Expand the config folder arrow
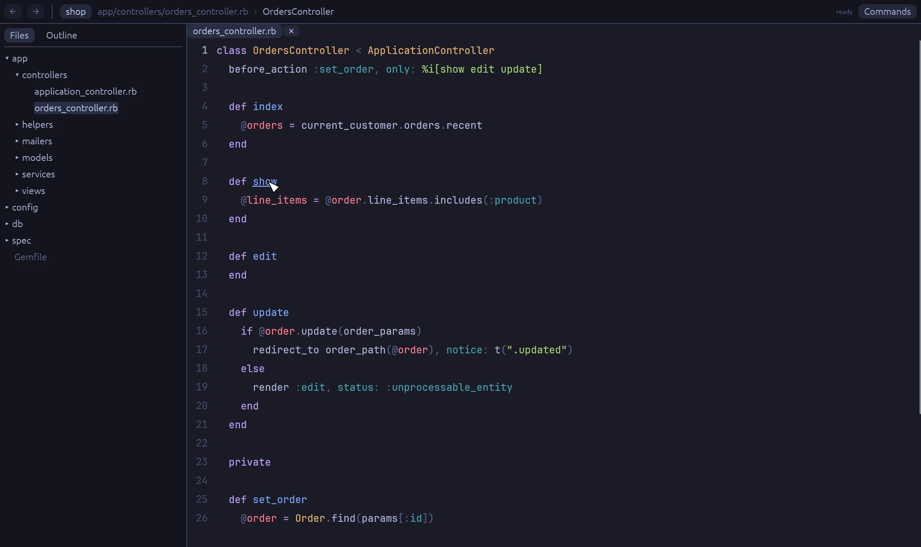 (x=7, y=207)
